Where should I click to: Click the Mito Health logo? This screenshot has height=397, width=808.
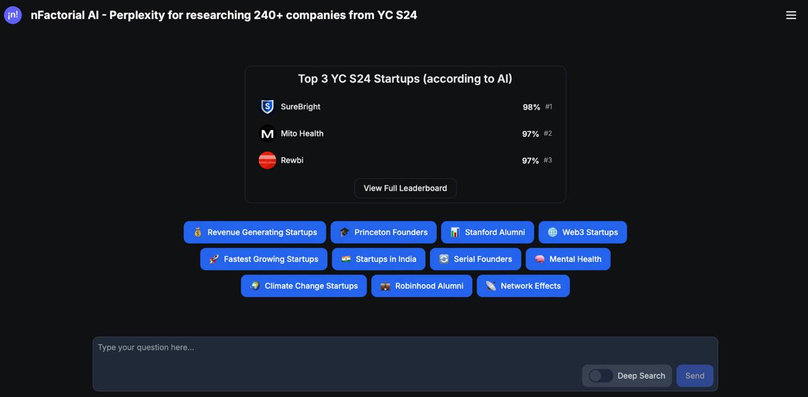coord(268,134)
